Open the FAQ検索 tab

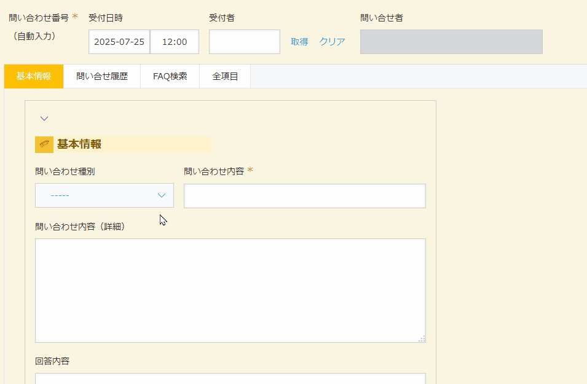(170, 76)
